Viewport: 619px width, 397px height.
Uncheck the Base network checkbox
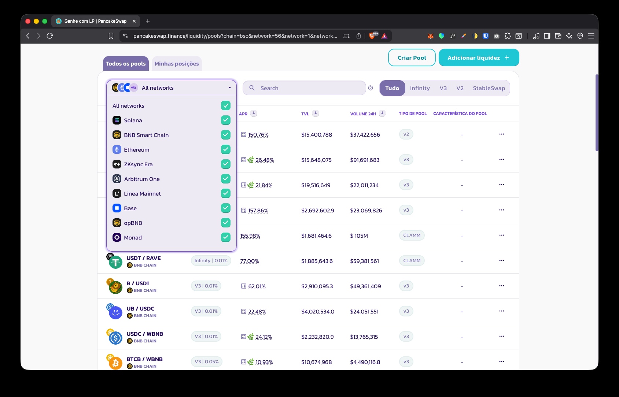coord(226,208)
